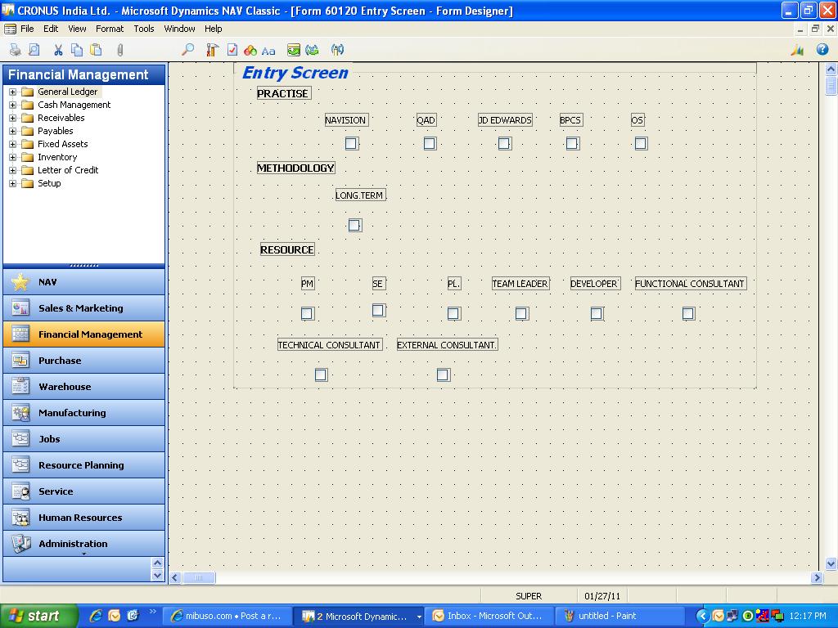Expand the Payables tree node
Screen dimensions: 838x628
click(x=13, y=131)
